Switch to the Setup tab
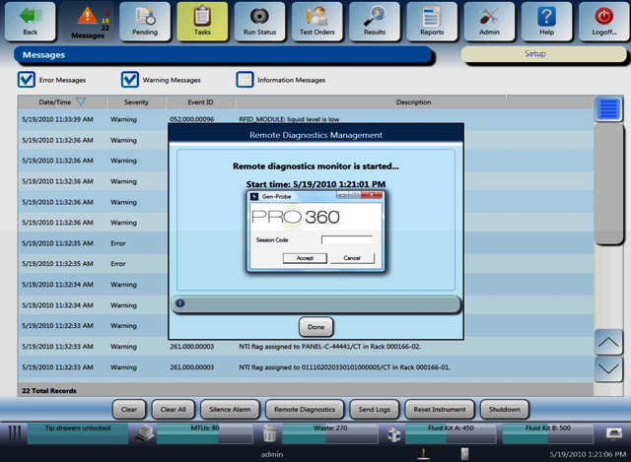Viewport: 631px width, 462px height. point(534,54)
